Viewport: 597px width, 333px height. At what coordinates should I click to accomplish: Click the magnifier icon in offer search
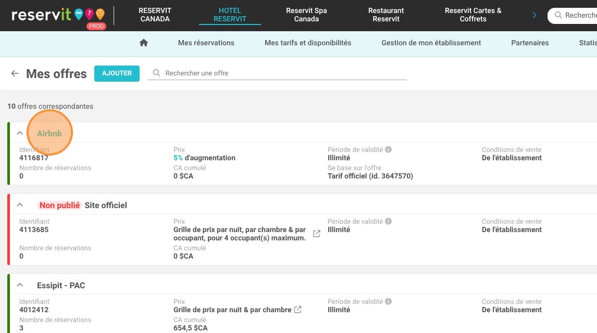click(156, 73)
